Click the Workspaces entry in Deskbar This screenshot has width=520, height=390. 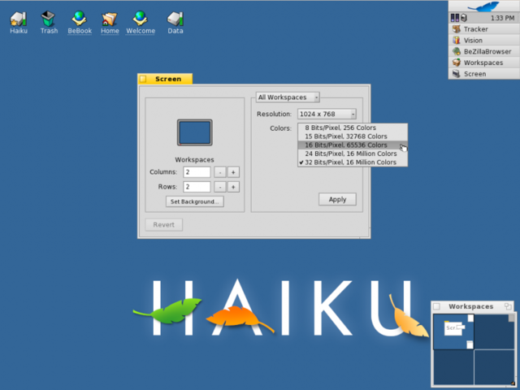pyautogui.click(x=484, y=63)
